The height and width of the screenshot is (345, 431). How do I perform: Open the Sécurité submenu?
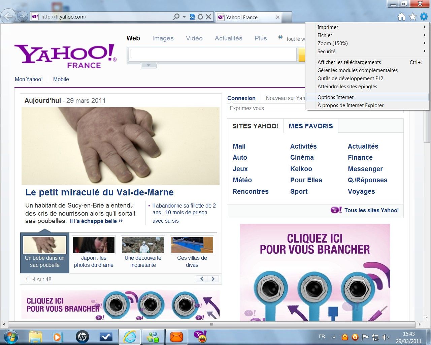[367, 51]
